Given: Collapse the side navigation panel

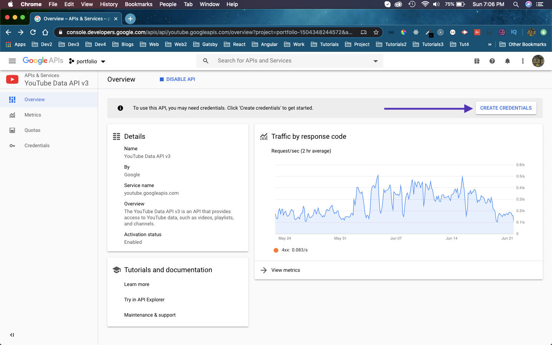Looking at the screenshot, I should coord(12,335).
